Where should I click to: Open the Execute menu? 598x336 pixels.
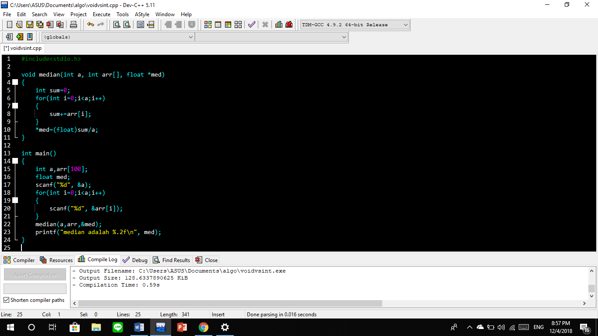point(101,14)
